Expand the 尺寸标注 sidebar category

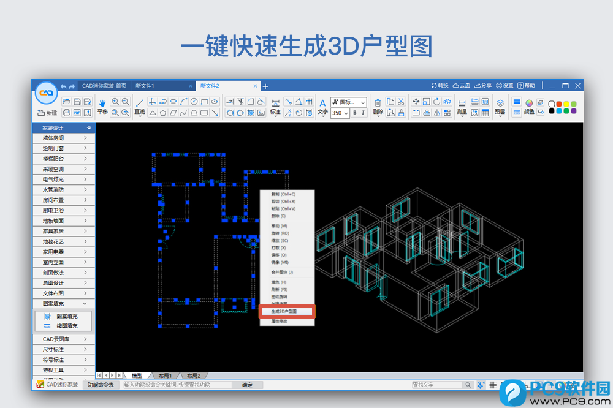click(64, 349)
